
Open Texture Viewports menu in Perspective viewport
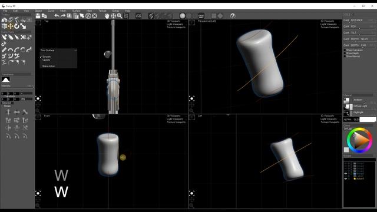[x=330, y=28]
